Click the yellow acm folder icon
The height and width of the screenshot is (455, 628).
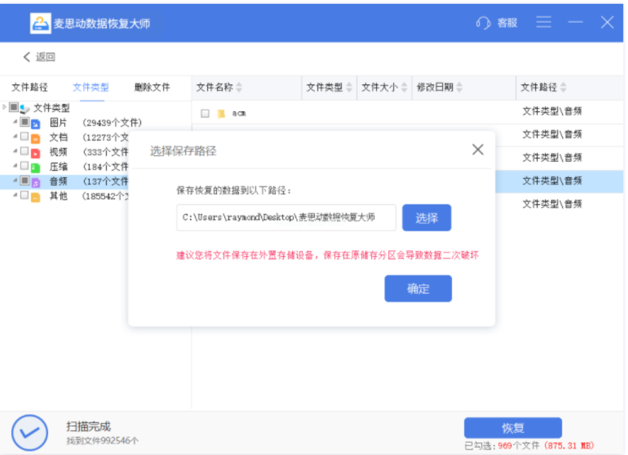point(221,113)
